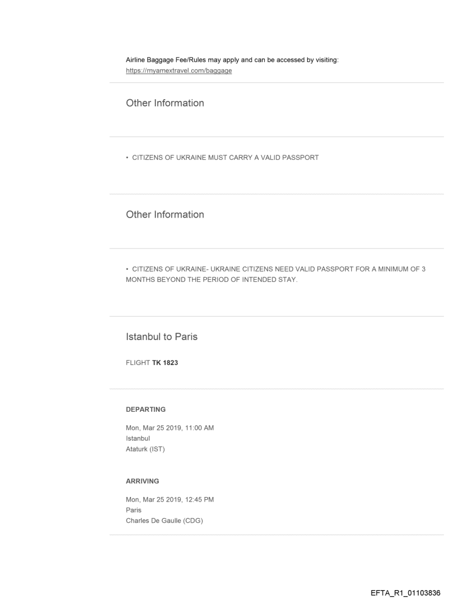The width and height of the screenshot is (455, 598).
Task: Select the second Other Information heading
Action: coord(165,215)
